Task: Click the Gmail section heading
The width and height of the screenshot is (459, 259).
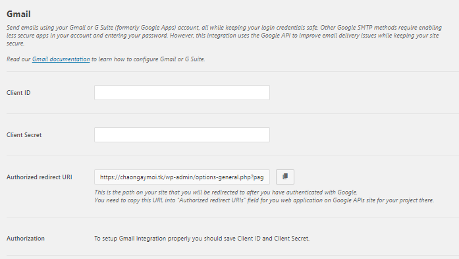Action: 18,14
